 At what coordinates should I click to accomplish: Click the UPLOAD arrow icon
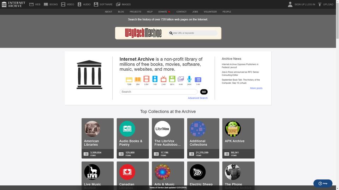pyautogui.click(x=320, y=4)
